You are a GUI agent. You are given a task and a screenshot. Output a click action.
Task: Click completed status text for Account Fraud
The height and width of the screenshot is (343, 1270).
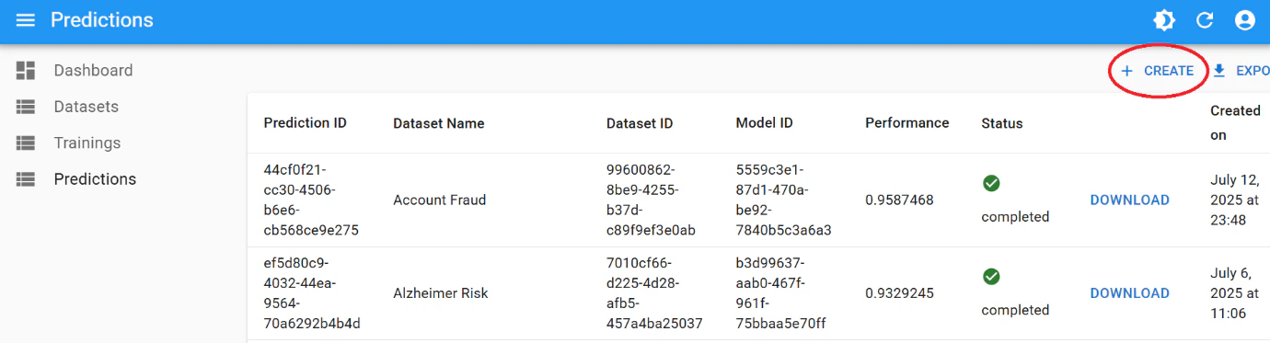click(x=1015, y=217)
